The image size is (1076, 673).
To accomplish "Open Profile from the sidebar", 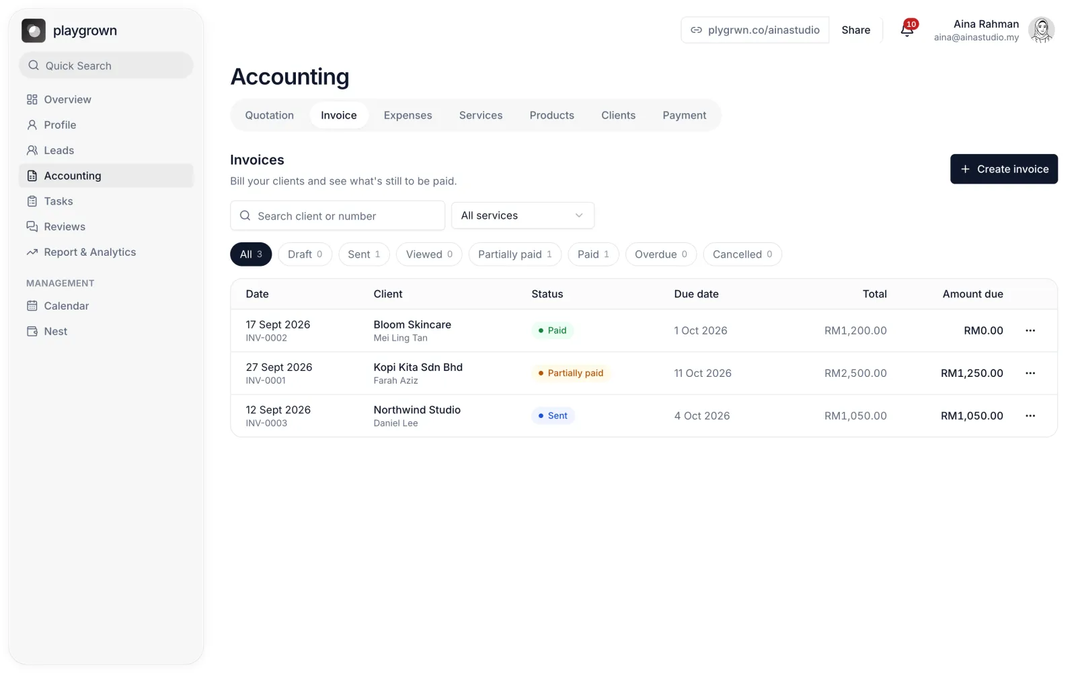I will click(x=106, y=125).
